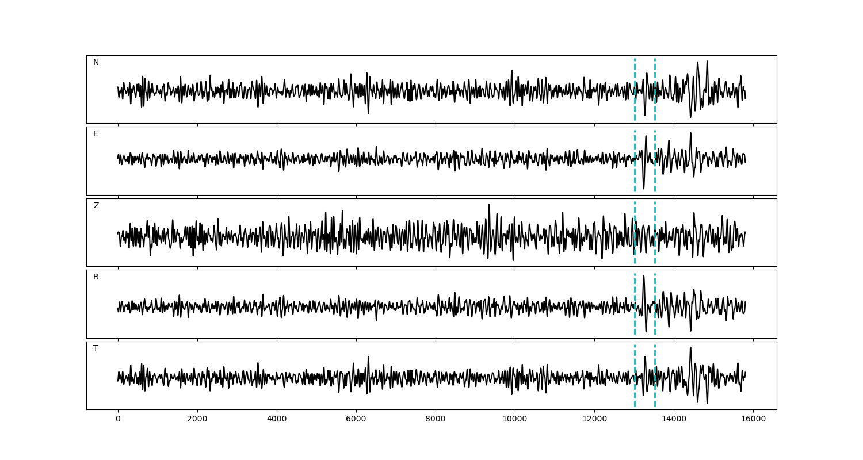
Task: Select the 16000 x-axis tick label
Action: pos(753,420)
